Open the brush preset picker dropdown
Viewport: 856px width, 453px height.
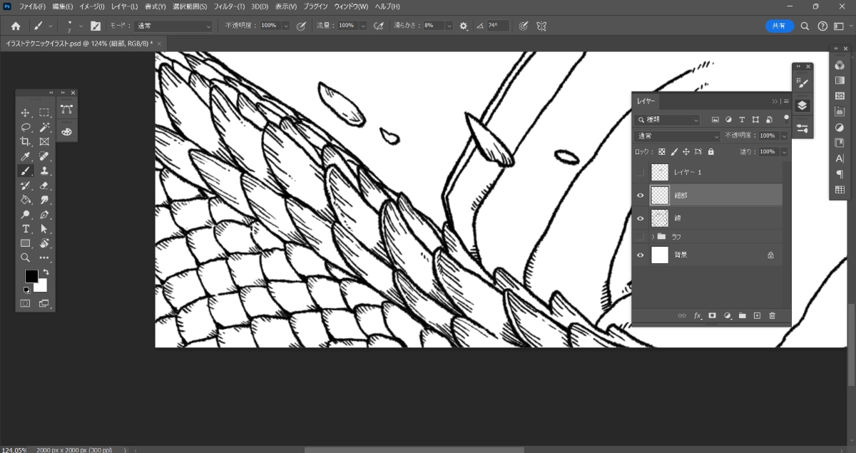pos(81,26)
